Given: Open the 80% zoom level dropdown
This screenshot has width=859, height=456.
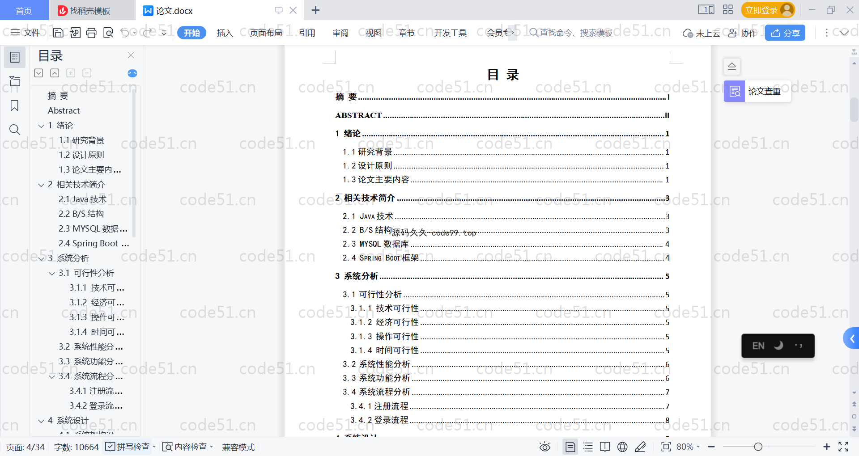Looking at the screenshot, I should tap(688, 447).
